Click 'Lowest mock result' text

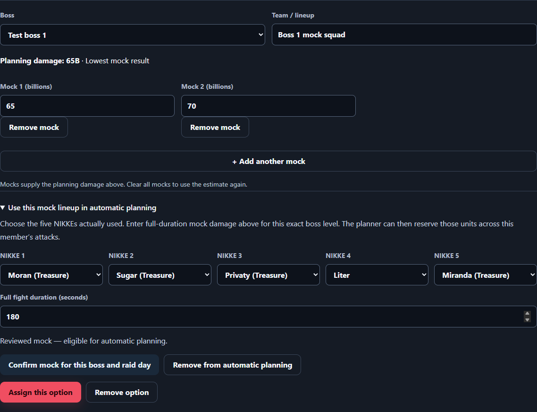pos(117,61)
